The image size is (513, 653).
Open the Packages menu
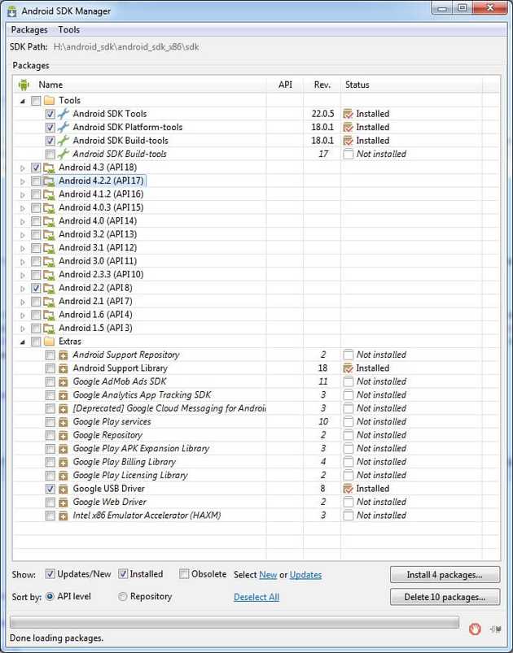click(x=29, y=30)
